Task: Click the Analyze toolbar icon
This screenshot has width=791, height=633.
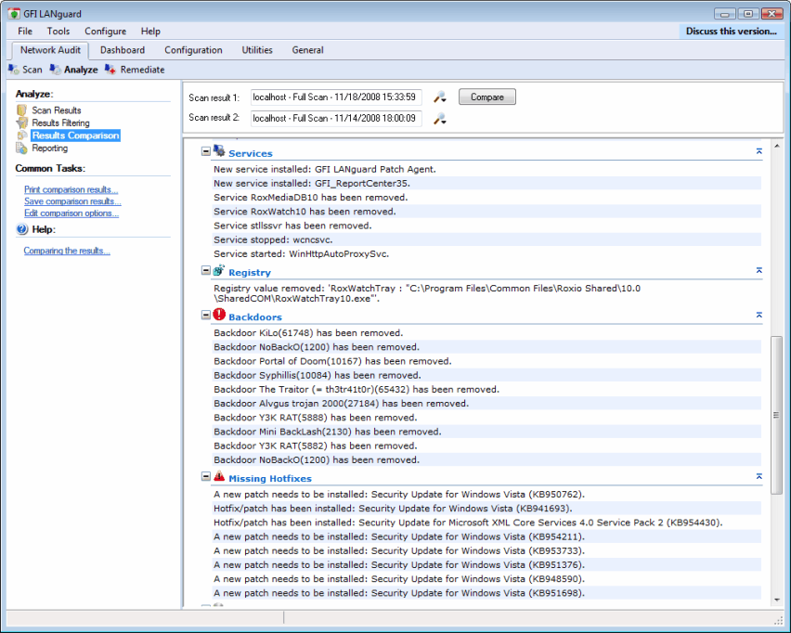Action: click(55, 69)
